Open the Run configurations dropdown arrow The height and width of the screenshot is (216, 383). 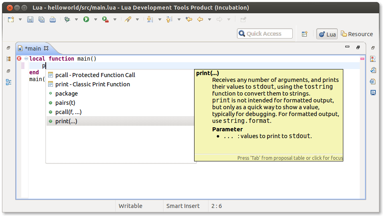[x=95, y=20]
